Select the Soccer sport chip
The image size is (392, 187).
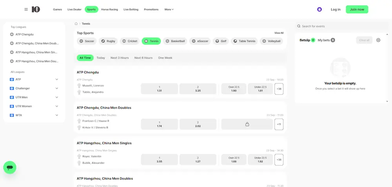pyautogui.click(x=87, y=41)
